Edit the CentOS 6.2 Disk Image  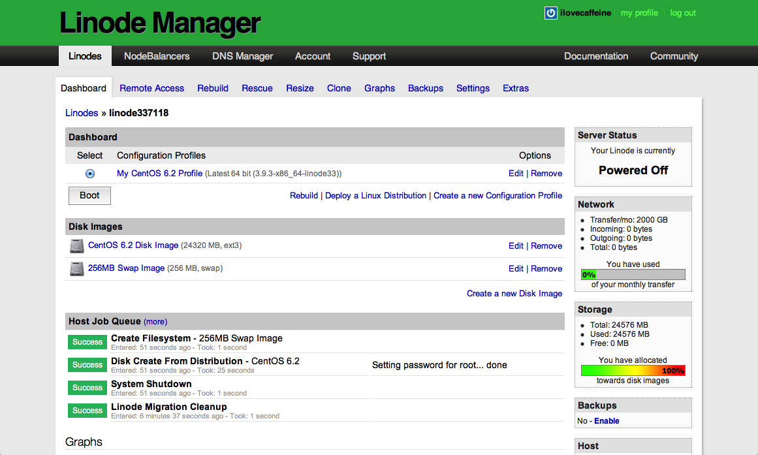(x=516, y=245)
